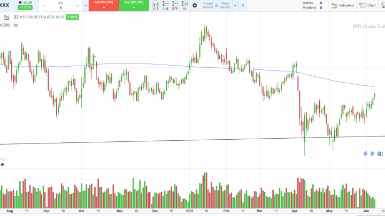Click the SL stop-limit order icon
Image resolution: width=385 pixels, height=216 pixels.
click(184, 6)
